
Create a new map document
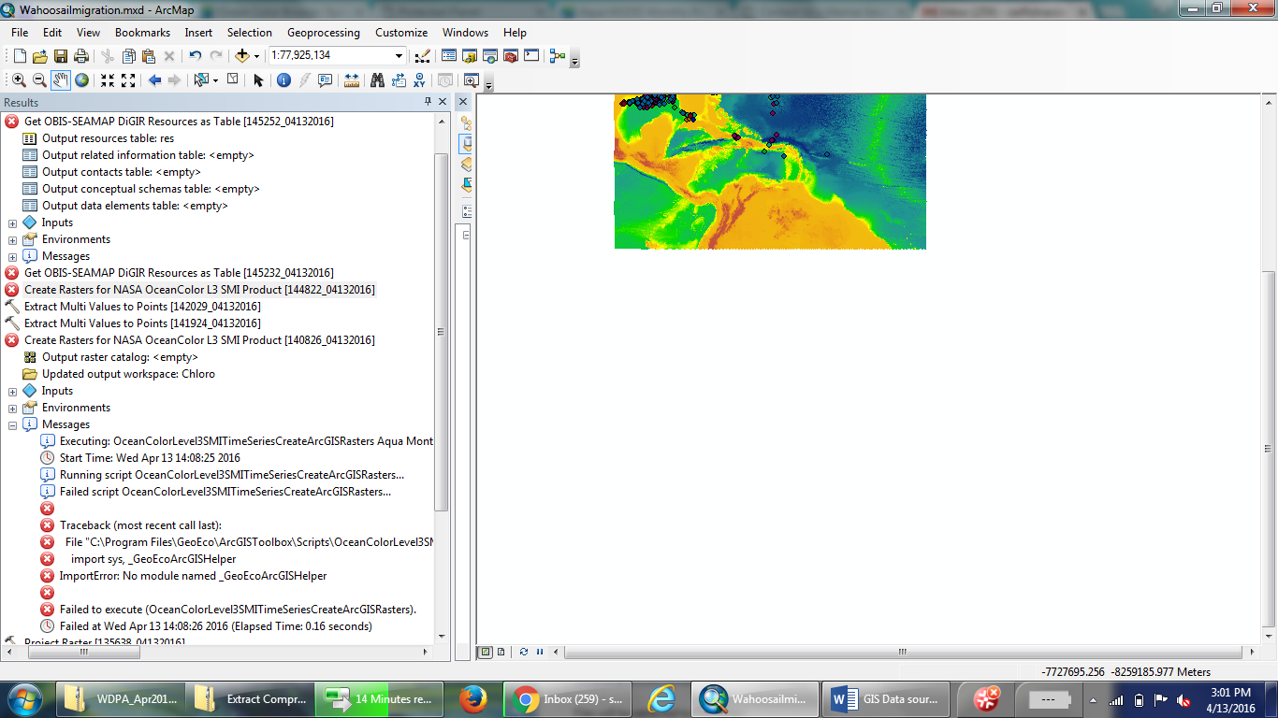tap(20, 56)
